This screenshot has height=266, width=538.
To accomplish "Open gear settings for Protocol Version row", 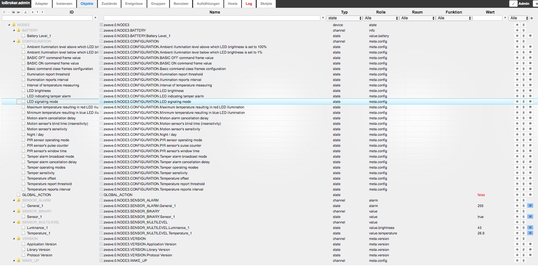I will (517, 255).
